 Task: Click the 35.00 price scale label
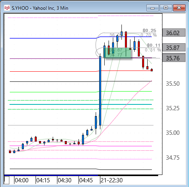[x=173, y=133]
